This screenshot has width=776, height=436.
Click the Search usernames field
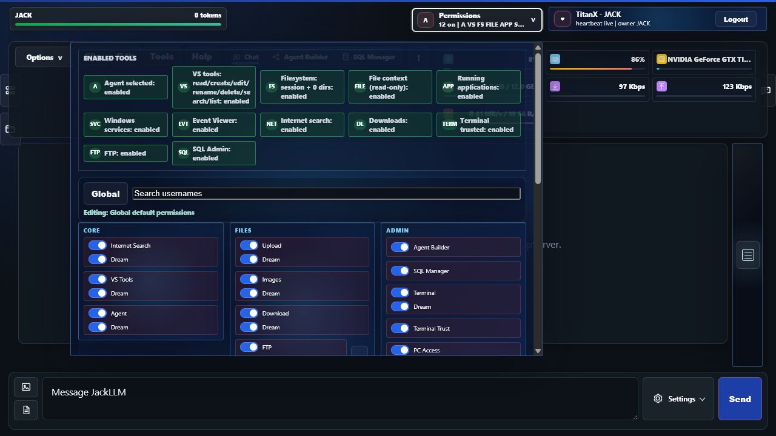326,193
